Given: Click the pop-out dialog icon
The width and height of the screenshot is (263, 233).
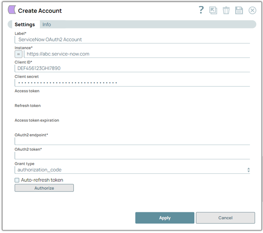Looking at the screenshot, I should [213, 11].
